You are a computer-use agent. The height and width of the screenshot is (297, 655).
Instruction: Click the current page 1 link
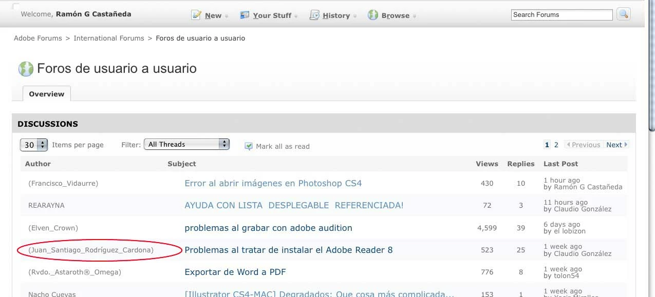(547, 145)
